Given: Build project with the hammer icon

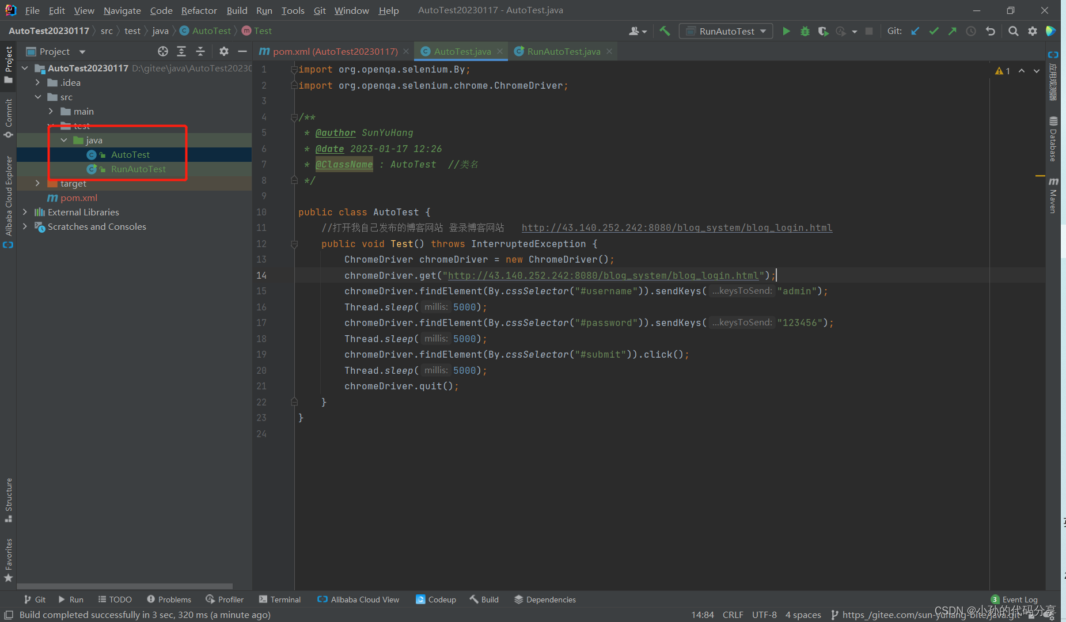Looking at the screenshot, I should point(665,31).
